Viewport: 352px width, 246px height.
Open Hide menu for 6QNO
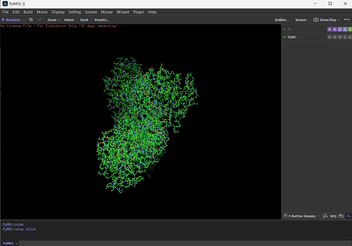point(340,37)
